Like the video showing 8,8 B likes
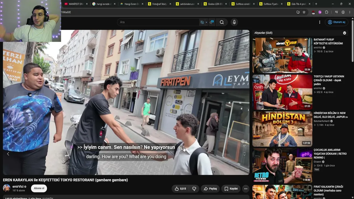Image resolution: width=354 pixels, height=199 pixels. pos(180,189)
